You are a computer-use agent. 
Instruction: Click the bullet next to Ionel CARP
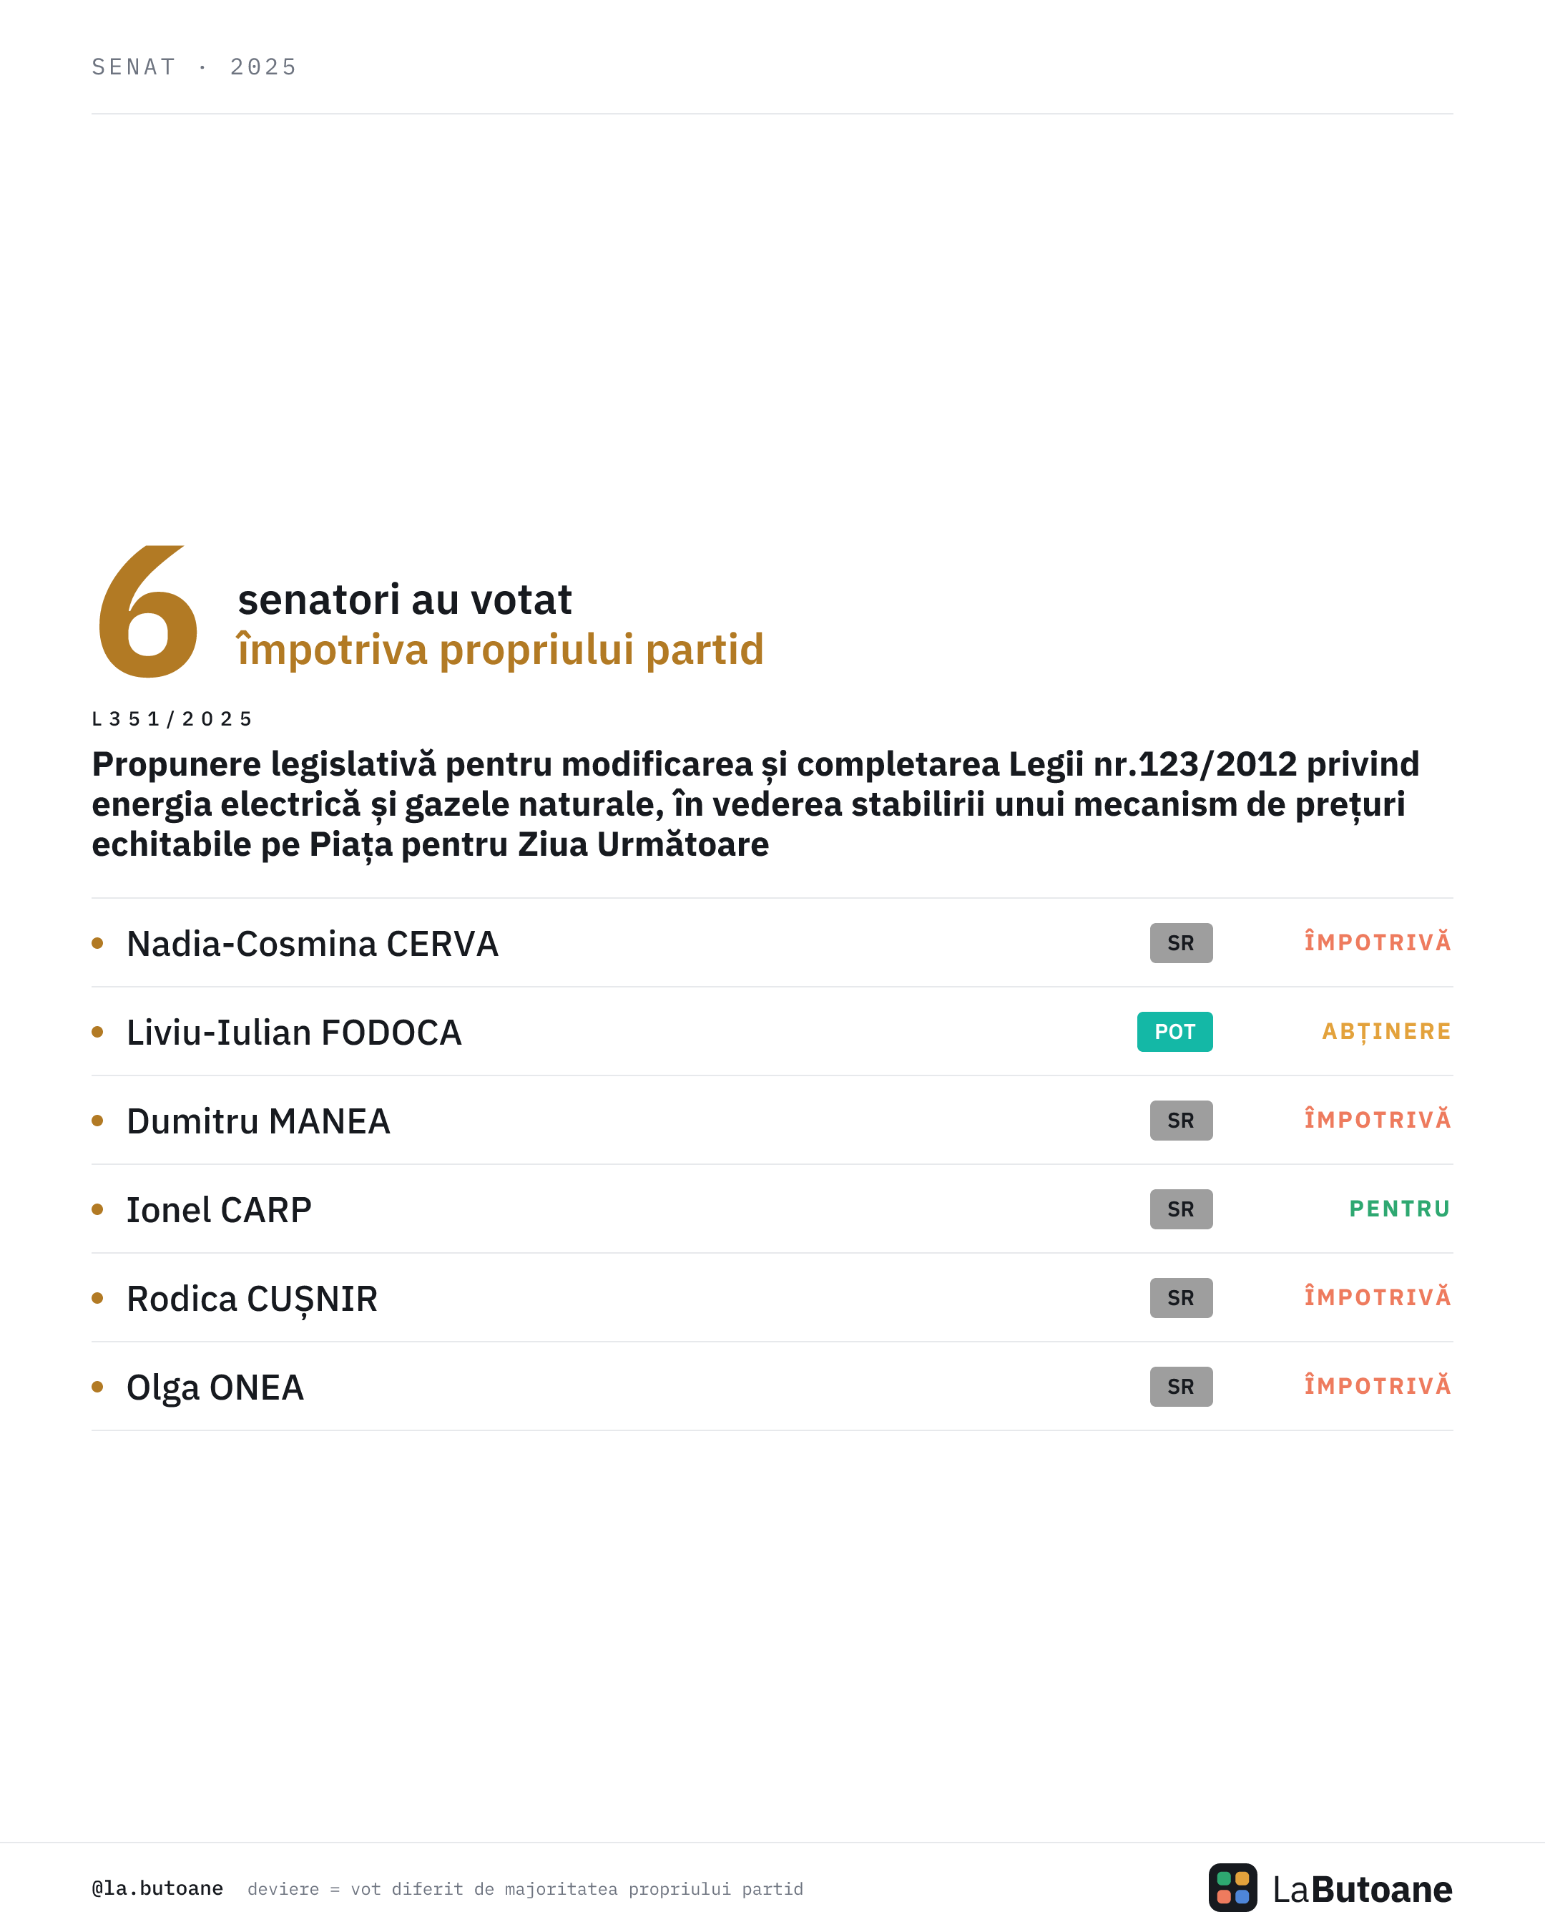tap(97, 1209)
